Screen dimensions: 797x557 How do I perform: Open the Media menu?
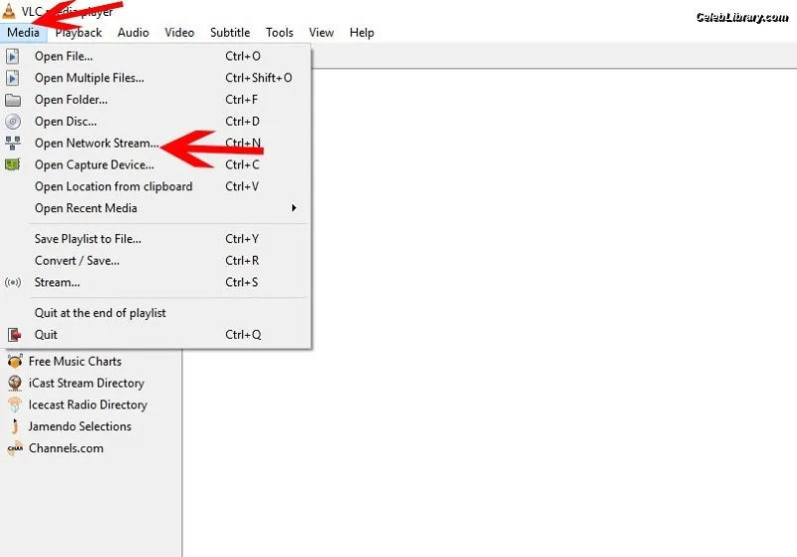(23, 33)
